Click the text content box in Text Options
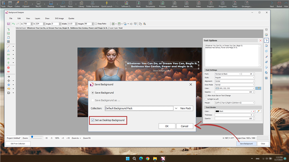 point(233,56)
